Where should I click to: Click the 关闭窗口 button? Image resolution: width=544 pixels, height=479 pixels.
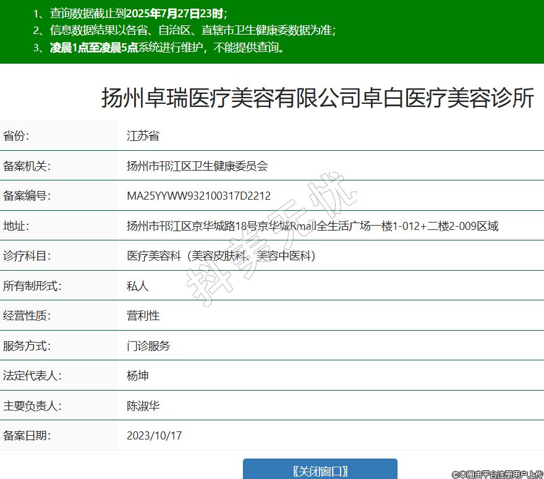point(320,471)
